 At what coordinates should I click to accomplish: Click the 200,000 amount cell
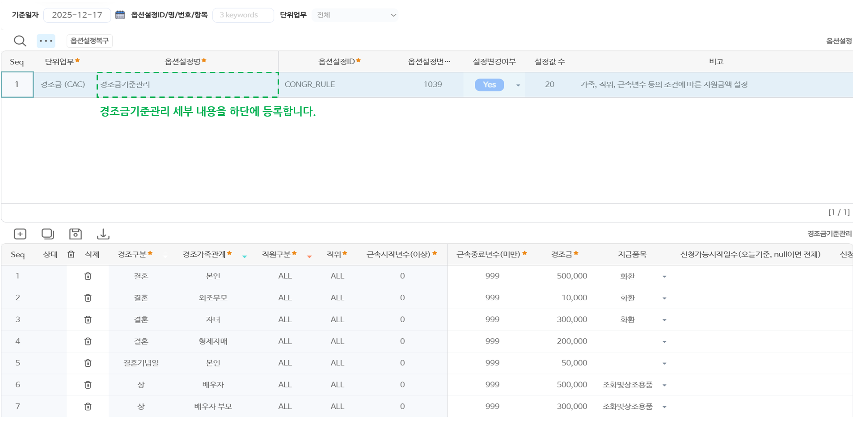point(572,341)
